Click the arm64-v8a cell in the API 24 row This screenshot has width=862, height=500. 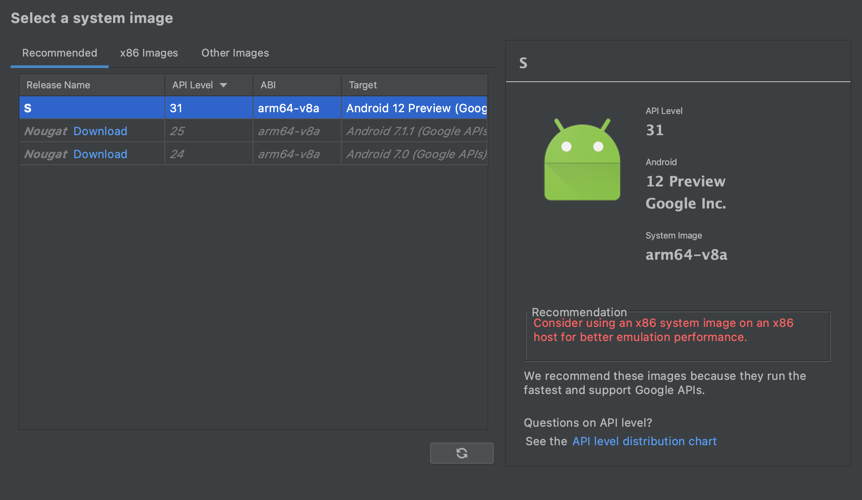point(297,154)
